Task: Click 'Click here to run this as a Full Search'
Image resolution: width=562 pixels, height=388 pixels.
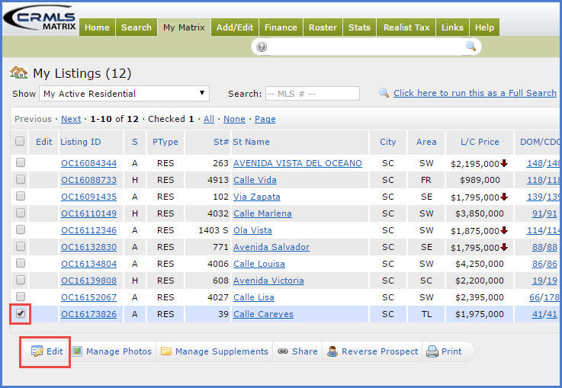Action: [475, 93]
